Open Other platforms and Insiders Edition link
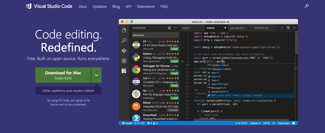 pyautogui.click(x=69, y=91)
